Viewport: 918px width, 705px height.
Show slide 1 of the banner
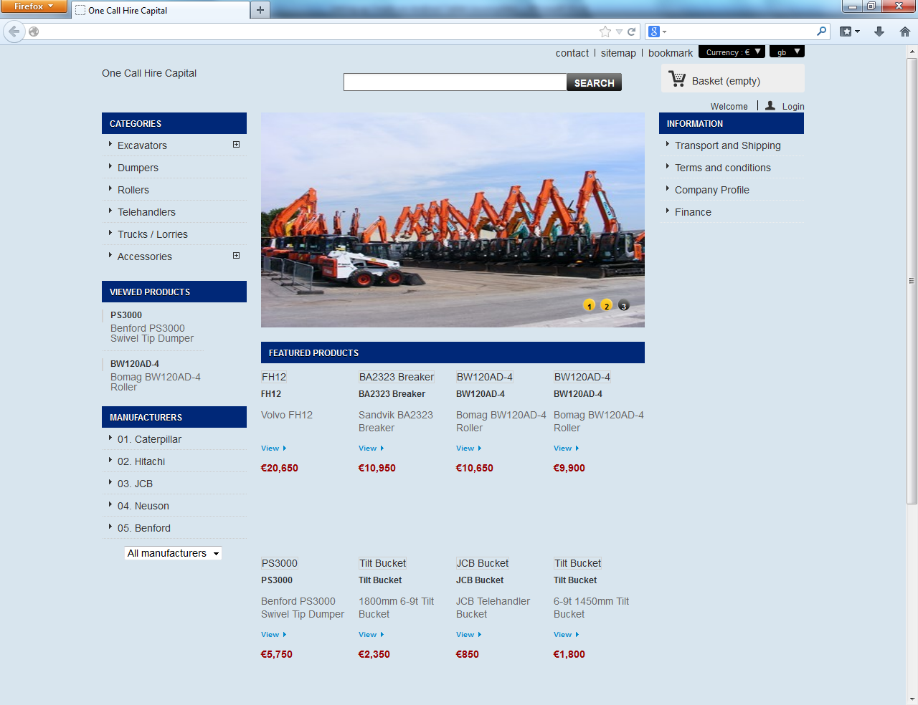coord(590,305)
